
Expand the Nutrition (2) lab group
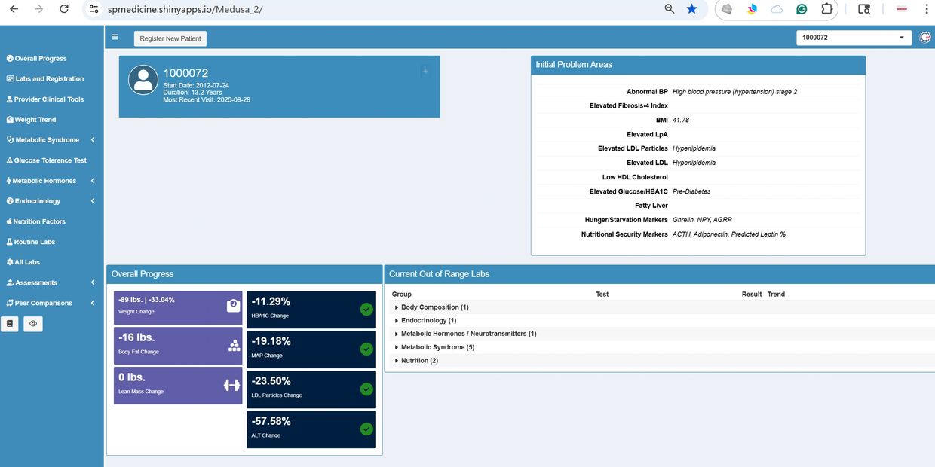tap(419, 361)
